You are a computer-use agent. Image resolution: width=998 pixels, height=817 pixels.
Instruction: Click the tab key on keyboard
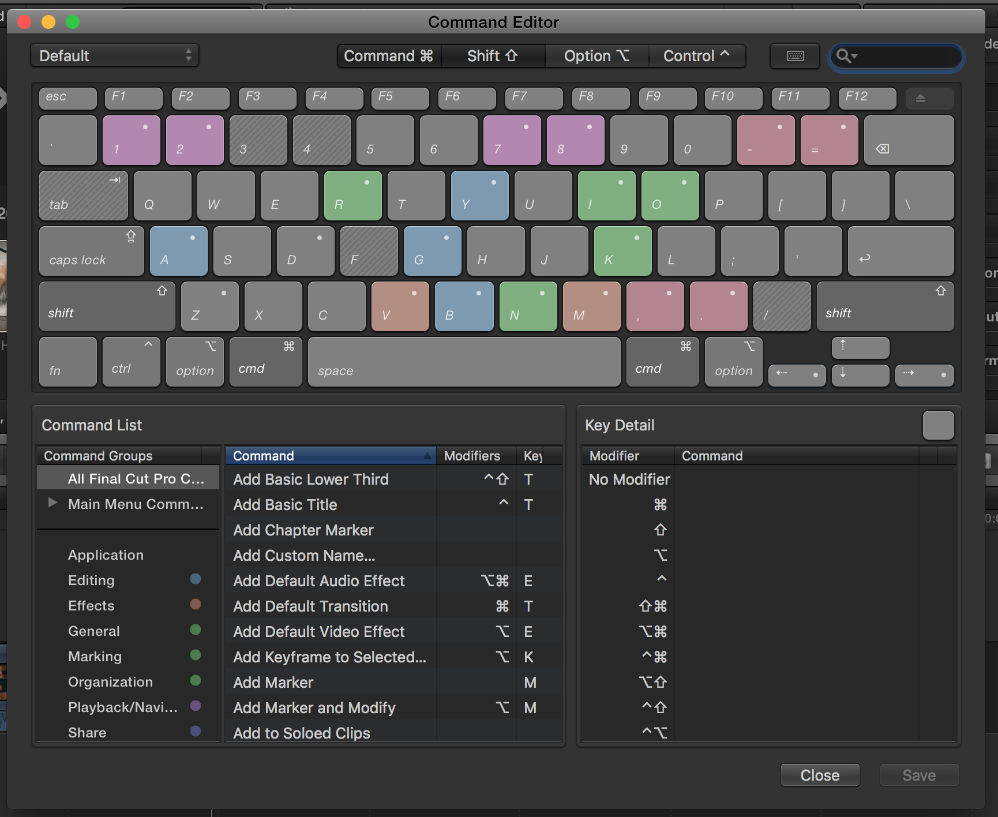click(x=84, y=196)
